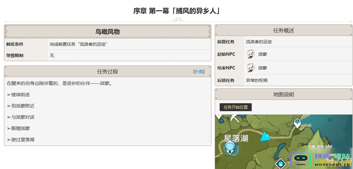Image resolution: width=353 pixels, height=169 pixels.
Task: Click the 任务概述 panel header
Action: [x=284, y=30]
